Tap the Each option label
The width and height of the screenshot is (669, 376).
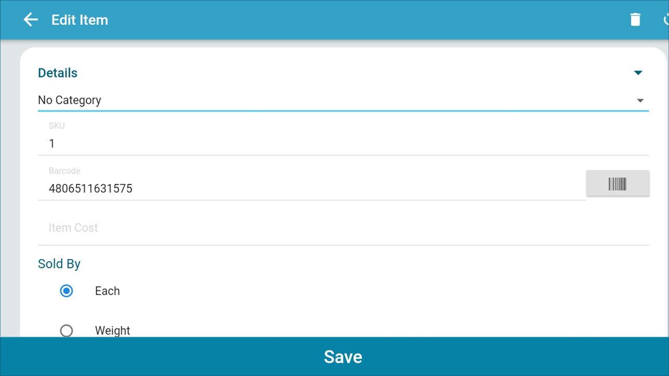pos(107,291)
